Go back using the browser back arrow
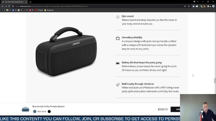This screenshot has height=121, width=216. (3, 6)
